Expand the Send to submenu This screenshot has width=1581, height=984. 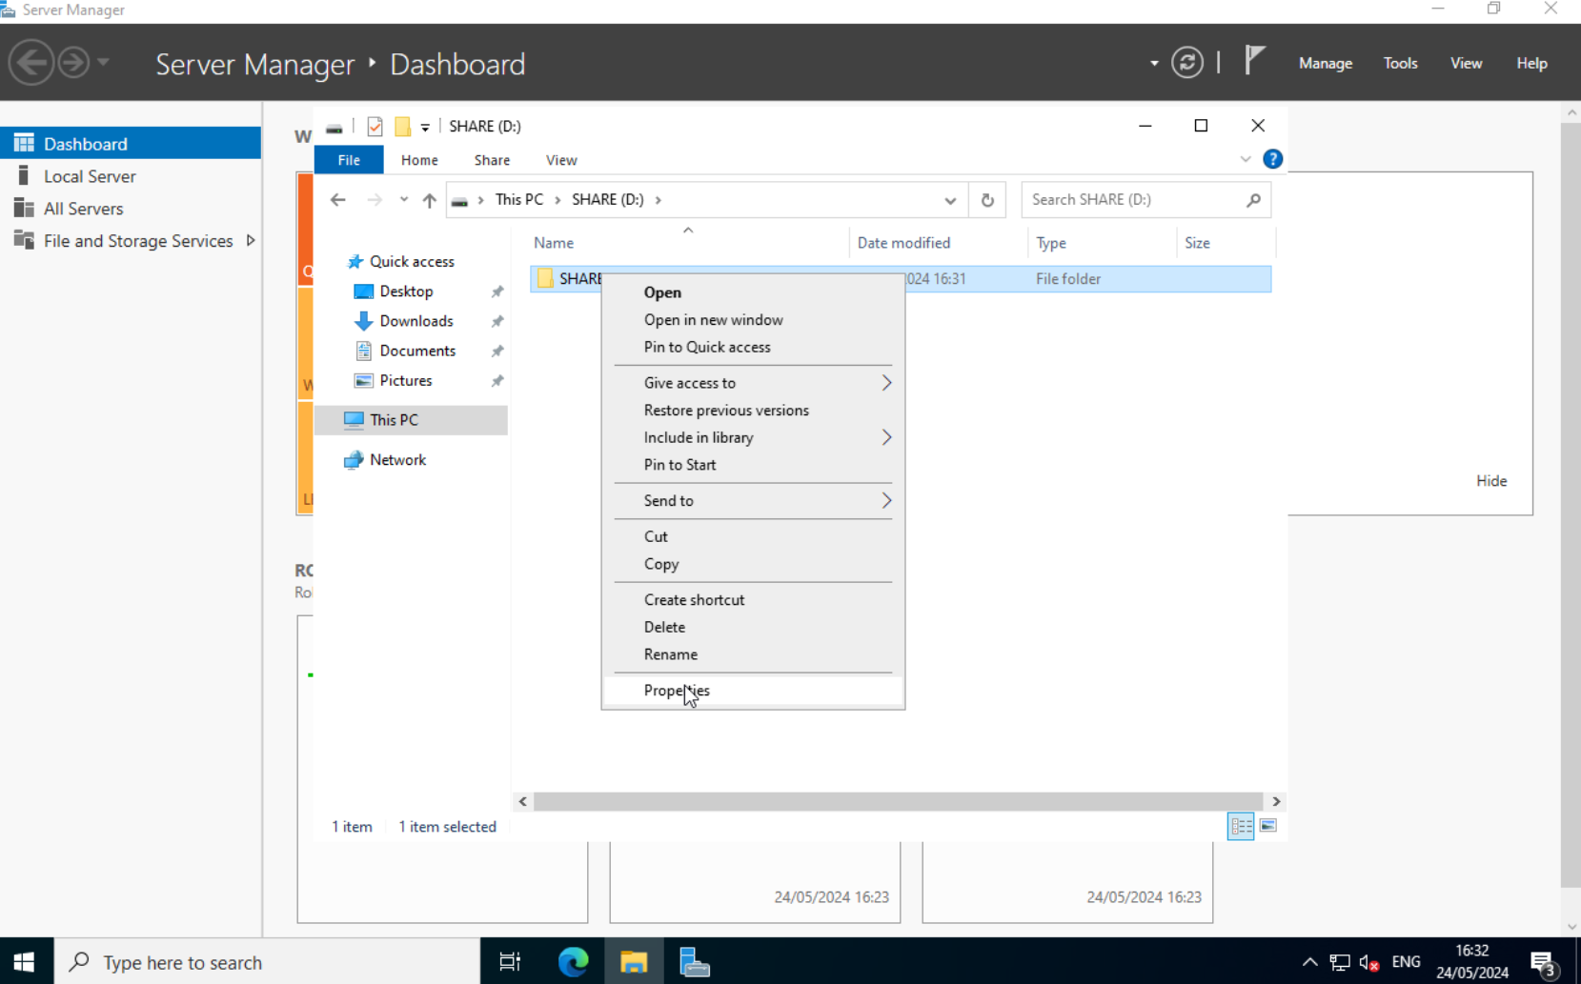point(886,500)
